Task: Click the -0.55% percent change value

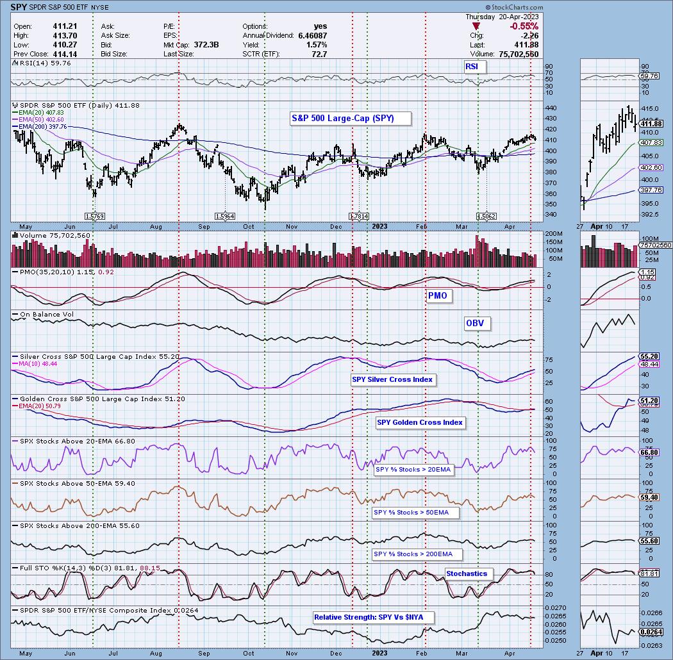Action: [524, 27]
